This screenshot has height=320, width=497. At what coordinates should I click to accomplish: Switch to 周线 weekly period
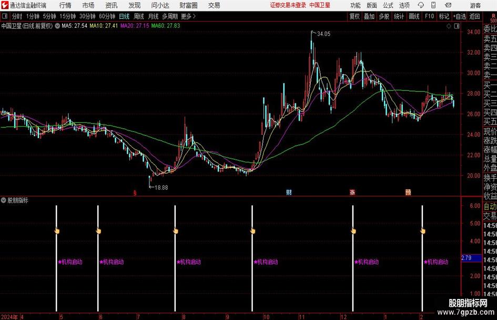(x=139, y=16)
